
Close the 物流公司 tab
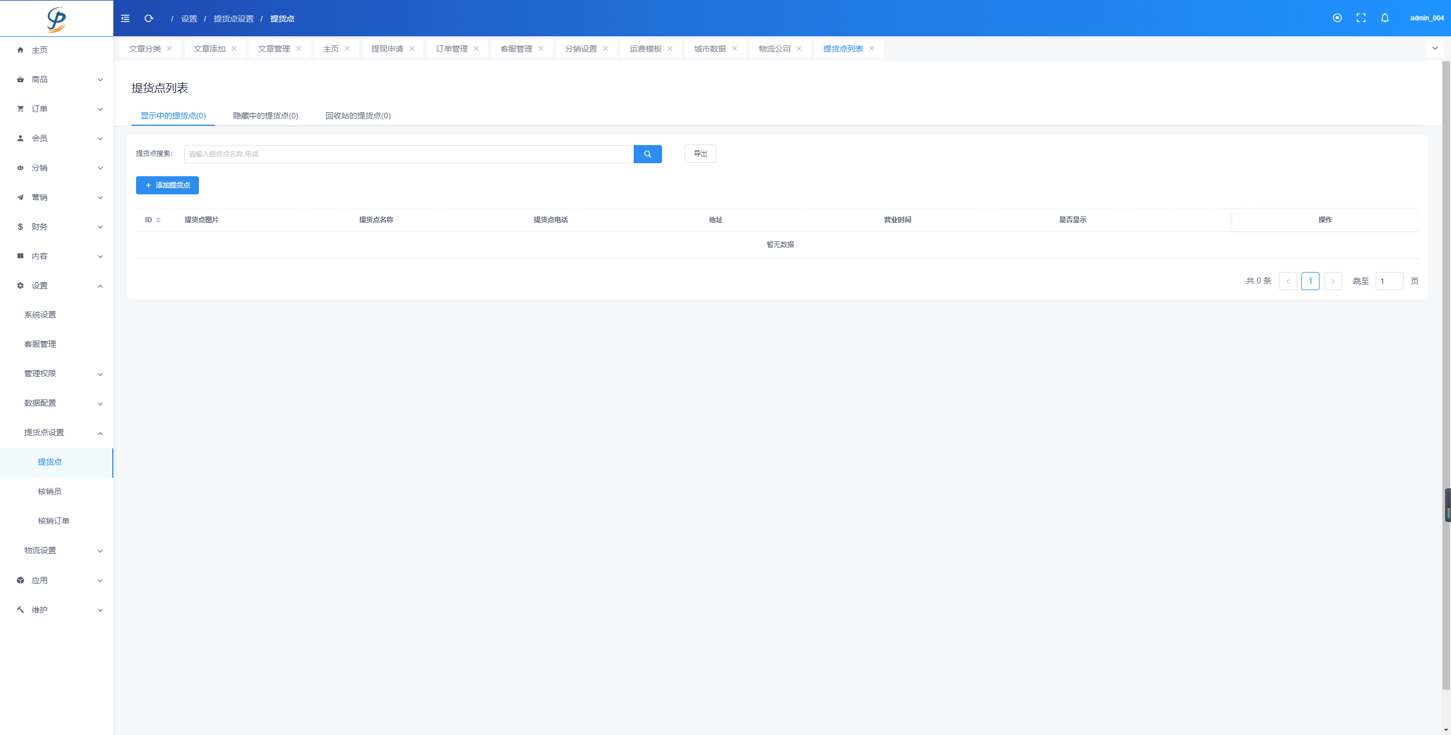tap(800, 49)
